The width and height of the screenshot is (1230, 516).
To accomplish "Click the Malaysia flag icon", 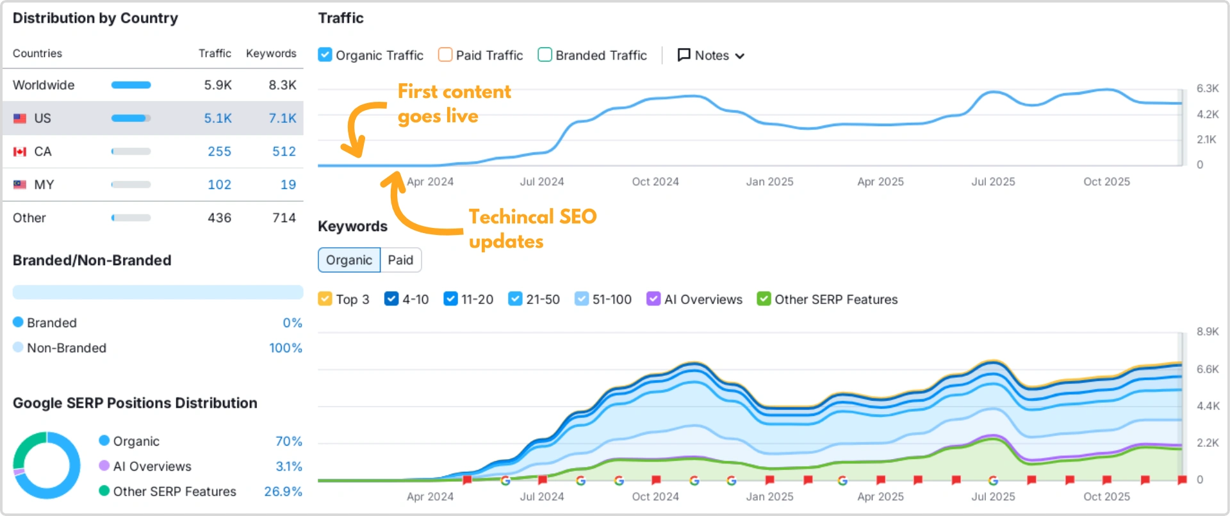I will click(20, 185).
